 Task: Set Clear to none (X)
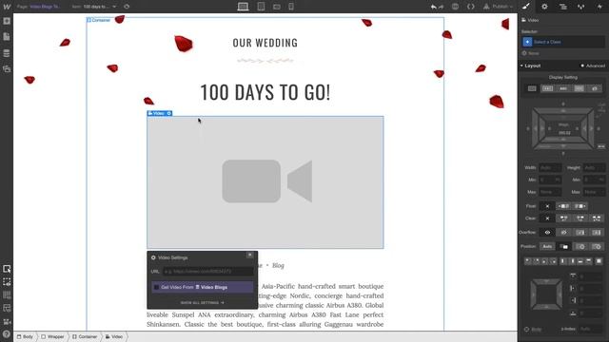click(547, 218)
